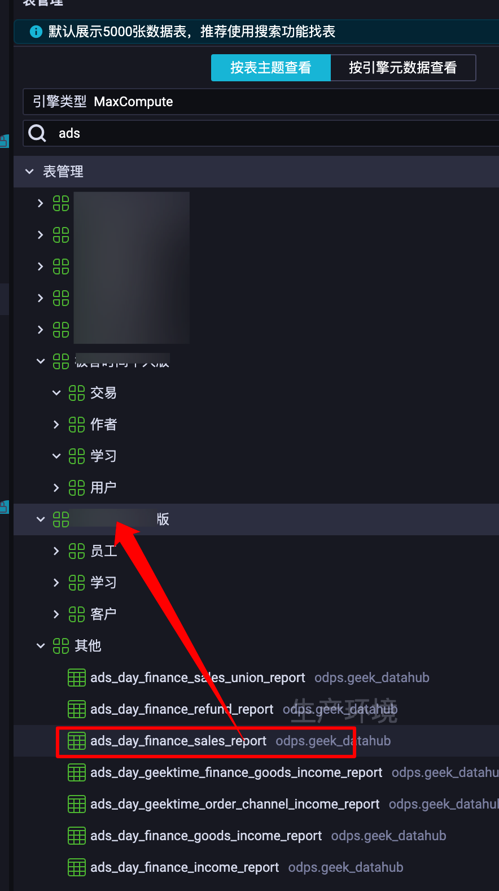This screenshot has width=499, height=891.
Task: Collapse the 表管理 section
Action: pos(29,172)
